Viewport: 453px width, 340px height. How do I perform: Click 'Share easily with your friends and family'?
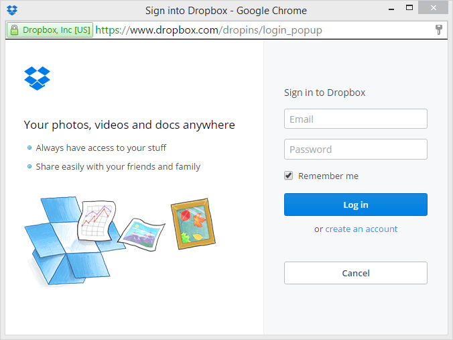(118, 167)
